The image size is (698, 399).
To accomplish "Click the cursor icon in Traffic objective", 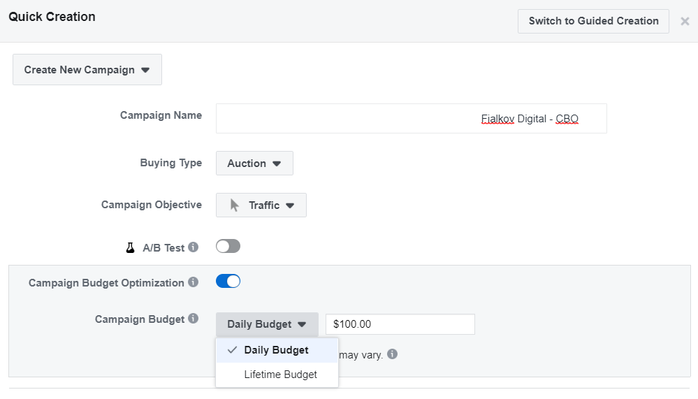I will pos(235,205).
